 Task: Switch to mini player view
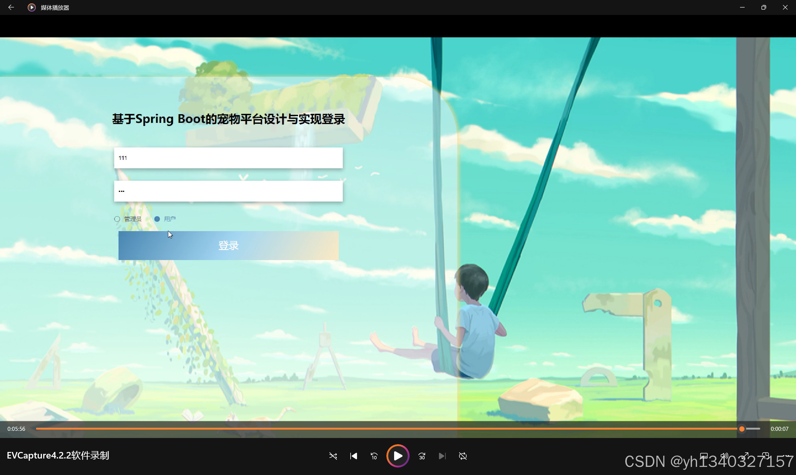[766, 456]
